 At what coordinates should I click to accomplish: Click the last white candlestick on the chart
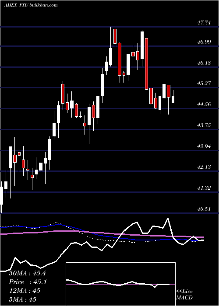pyautogui.click(x=173, y=99)
